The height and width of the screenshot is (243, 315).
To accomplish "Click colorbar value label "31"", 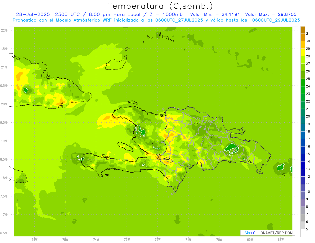I will point(308,34).
